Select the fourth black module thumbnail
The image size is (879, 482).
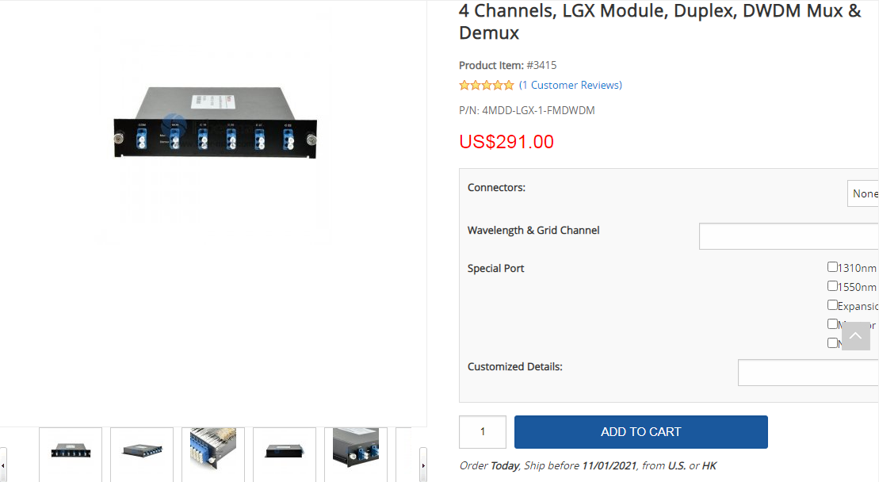(285, 453)
